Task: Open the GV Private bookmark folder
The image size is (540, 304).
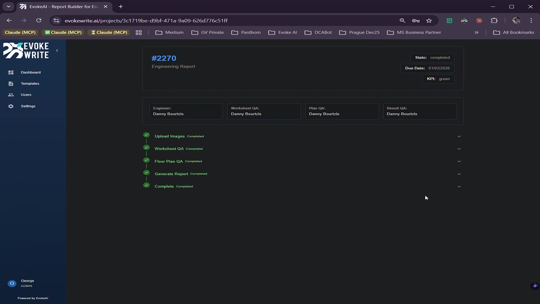Action: coord(208,32)
